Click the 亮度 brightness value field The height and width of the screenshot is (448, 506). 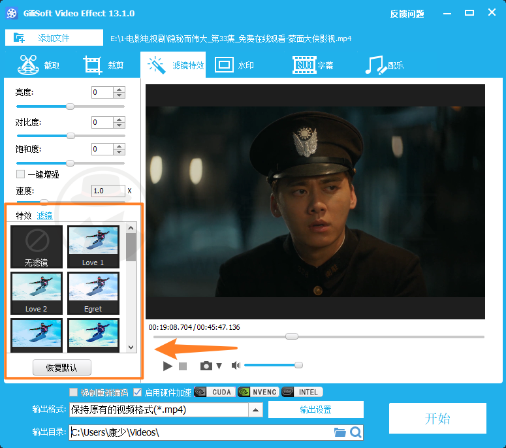click(103, 92)
